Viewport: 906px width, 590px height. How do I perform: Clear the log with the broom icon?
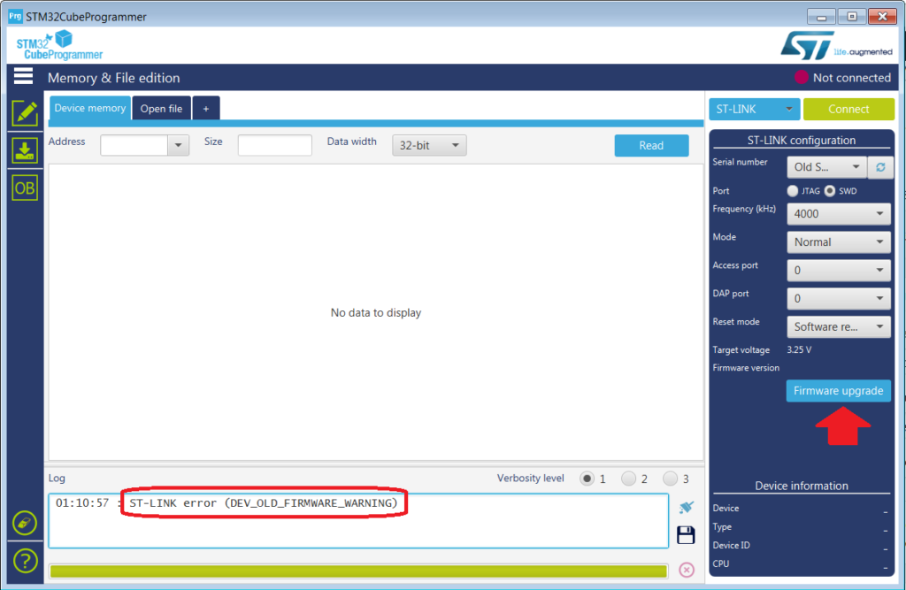[686, 508]
